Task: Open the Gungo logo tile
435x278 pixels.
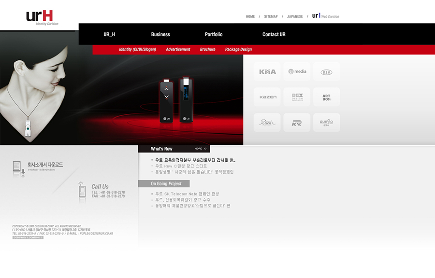Action: [x=327, y=123]
